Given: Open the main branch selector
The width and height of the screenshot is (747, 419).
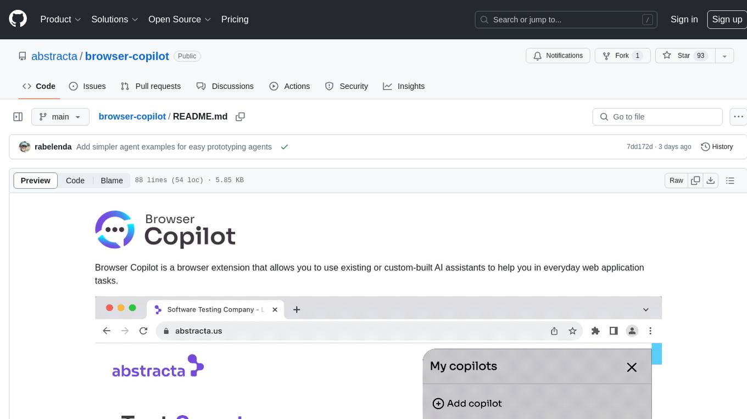Looking at the screenshot, I should coord(60,117).
